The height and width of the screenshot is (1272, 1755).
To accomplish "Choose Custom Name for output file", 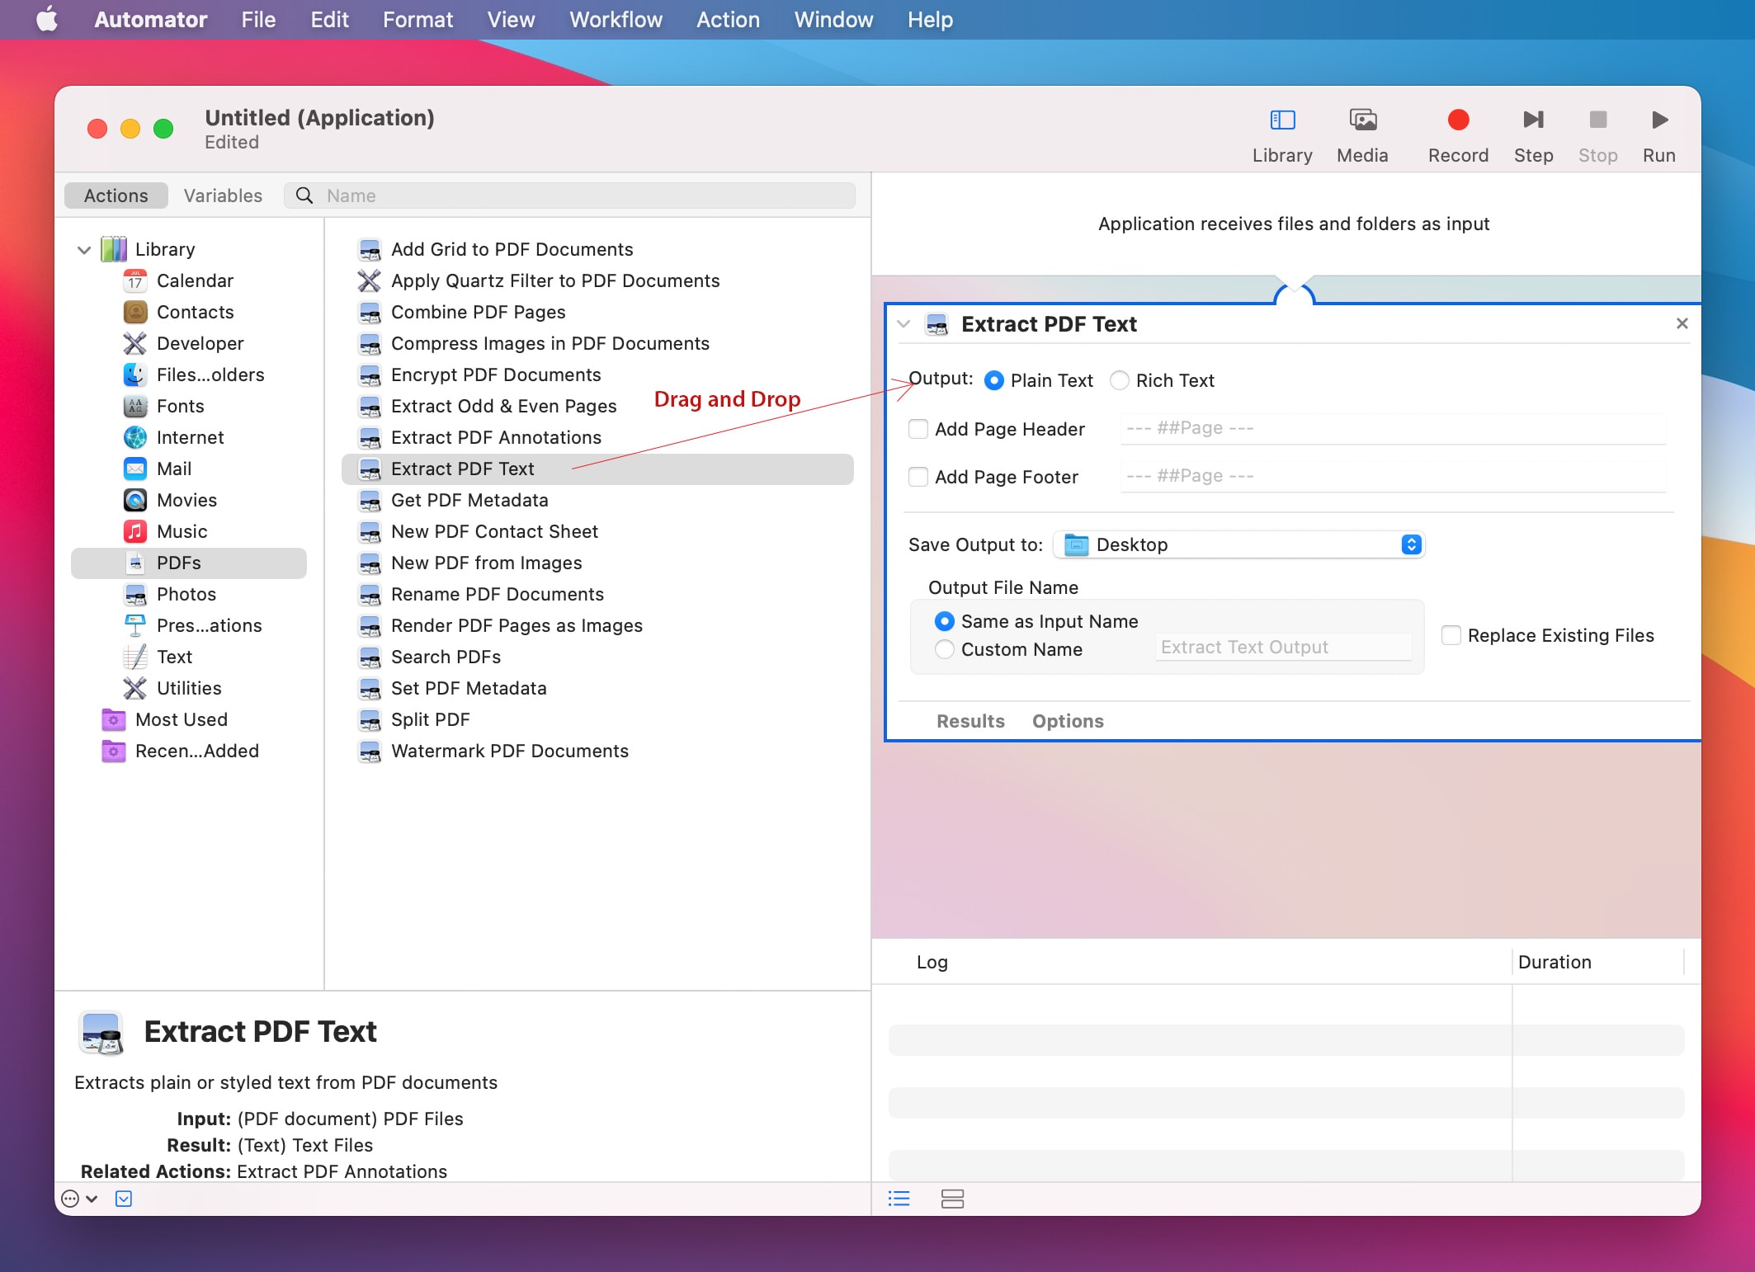I will point(944,649).
